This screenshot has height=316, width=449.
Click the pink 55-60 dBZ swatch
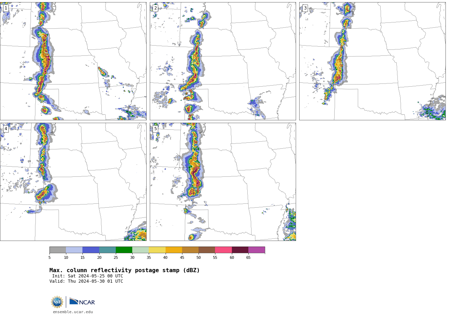pyautogui.click(x=223, y=250)
